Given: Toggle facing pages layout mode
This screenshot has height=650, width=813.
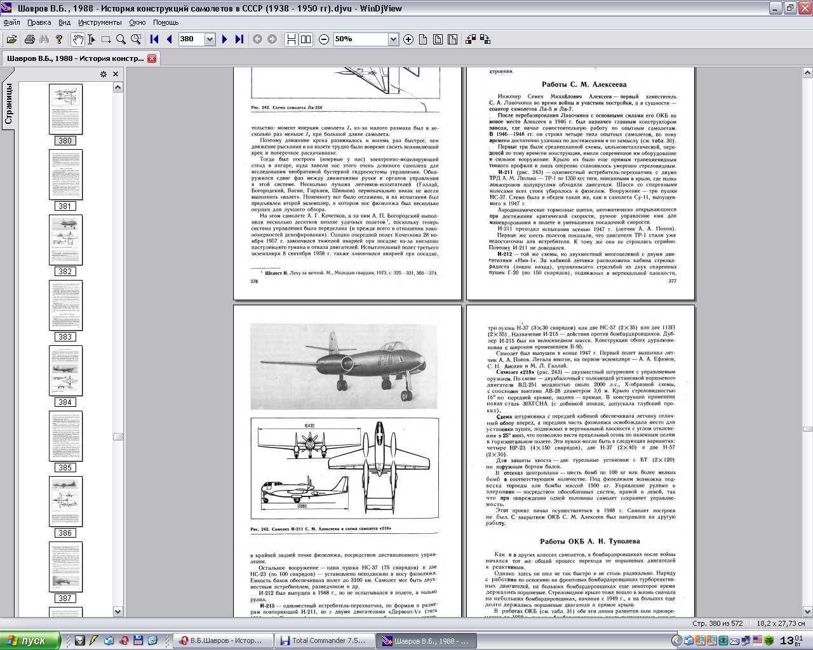Looking at the screenshot, I should click(x=306, y=39).
